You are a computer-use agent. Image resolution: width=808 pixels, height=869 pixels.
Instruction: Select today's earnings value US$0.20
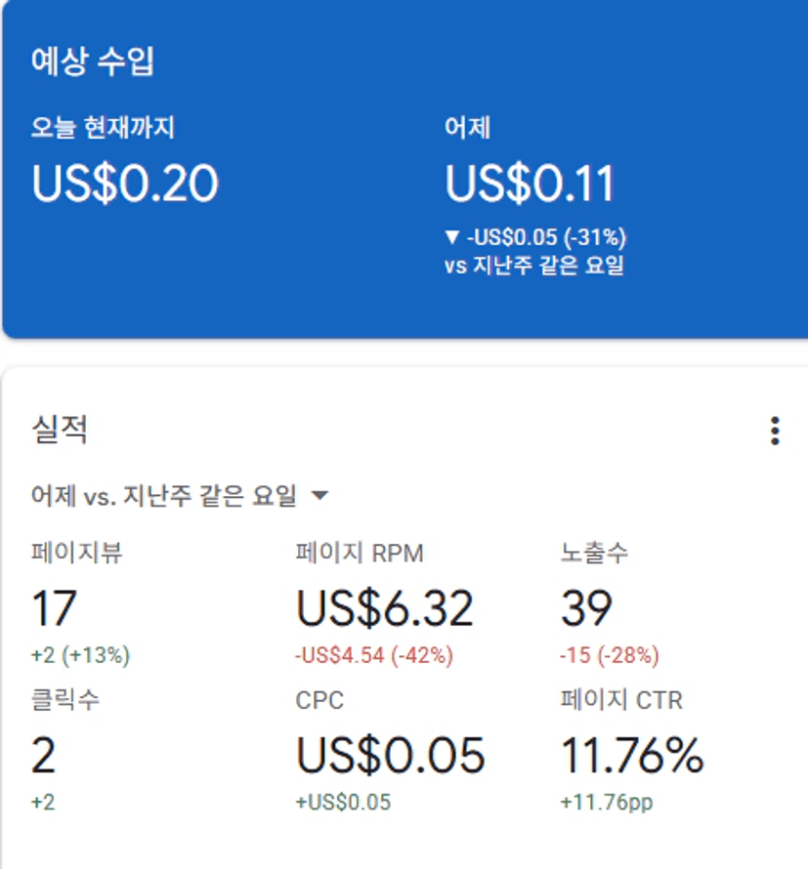[125, 184]
